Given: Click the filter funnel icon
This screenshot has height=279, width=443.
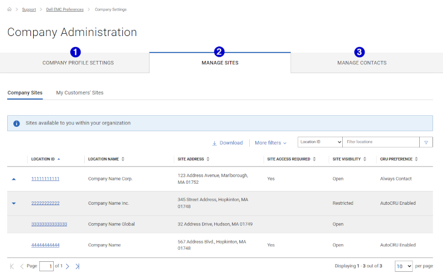Looking at the screenshot, I should tap(426, 142).
